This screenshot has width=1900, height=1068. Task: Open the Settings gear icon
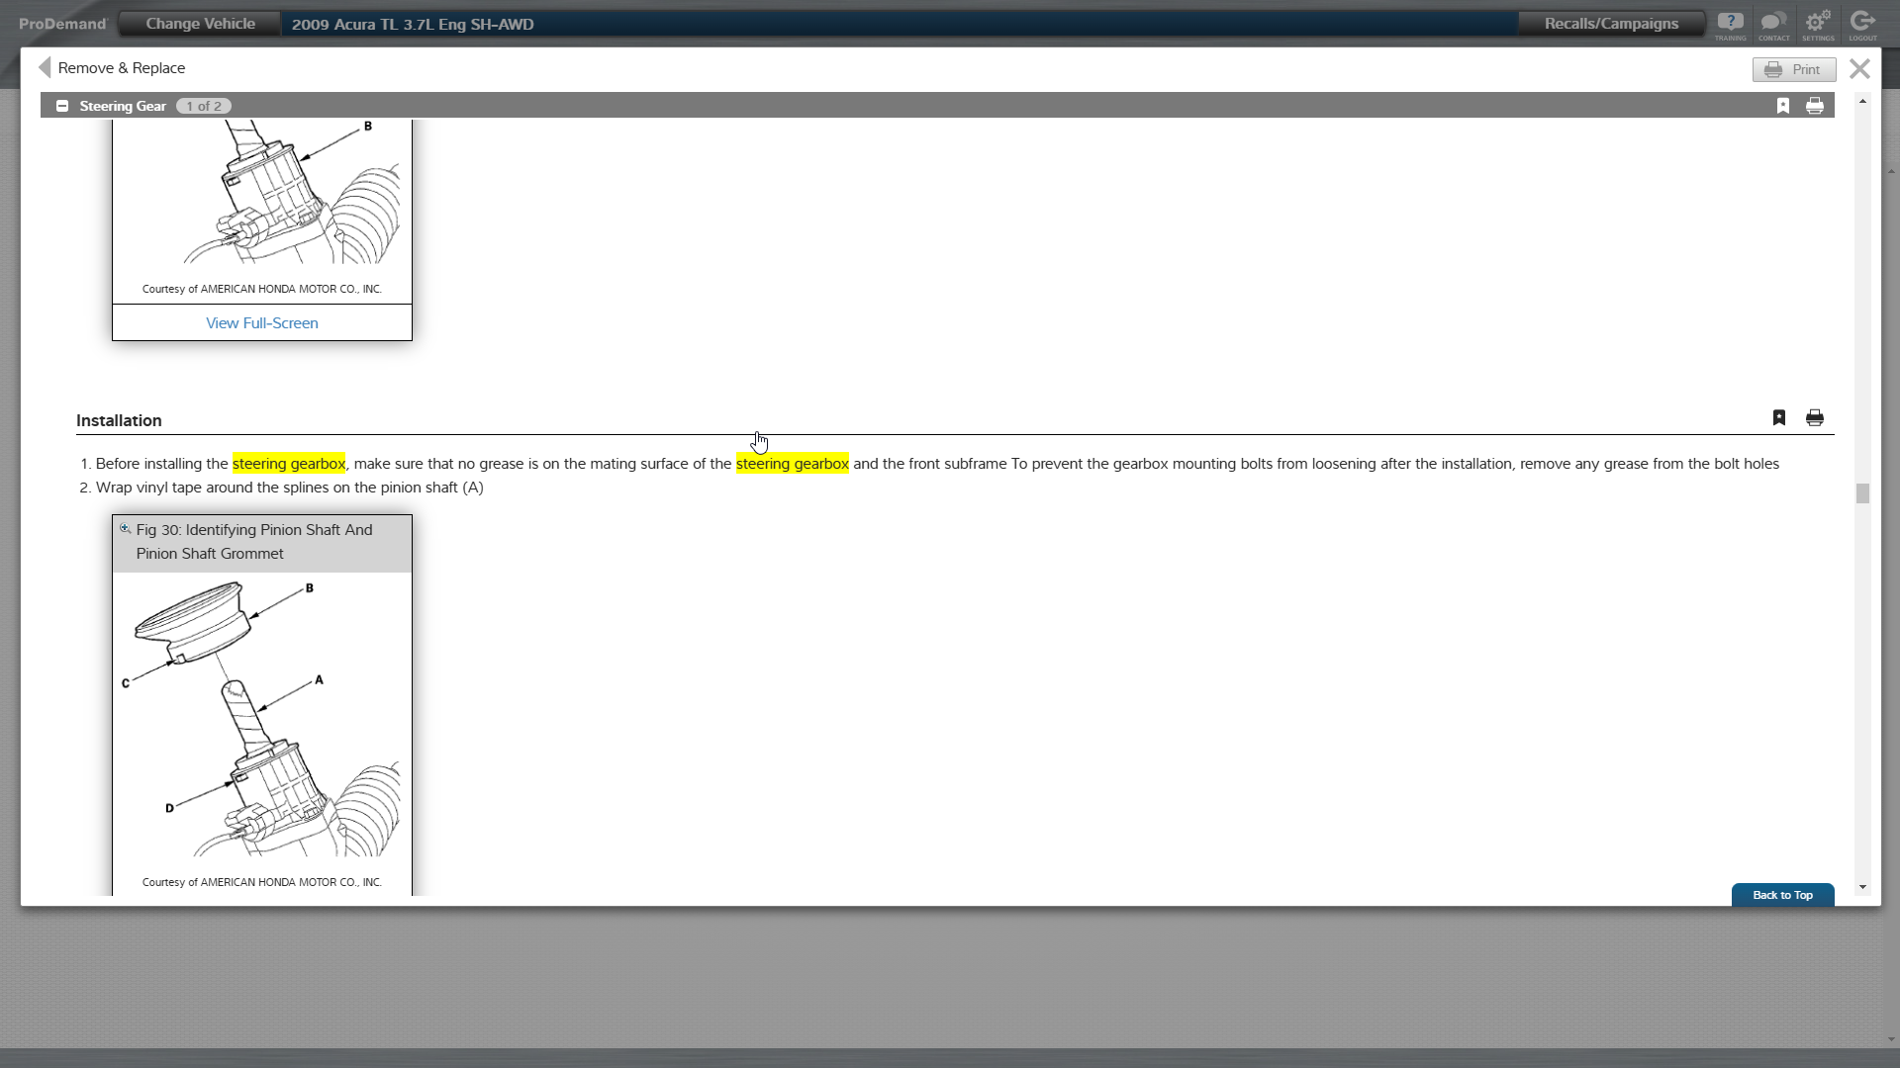click(1818, 24)
